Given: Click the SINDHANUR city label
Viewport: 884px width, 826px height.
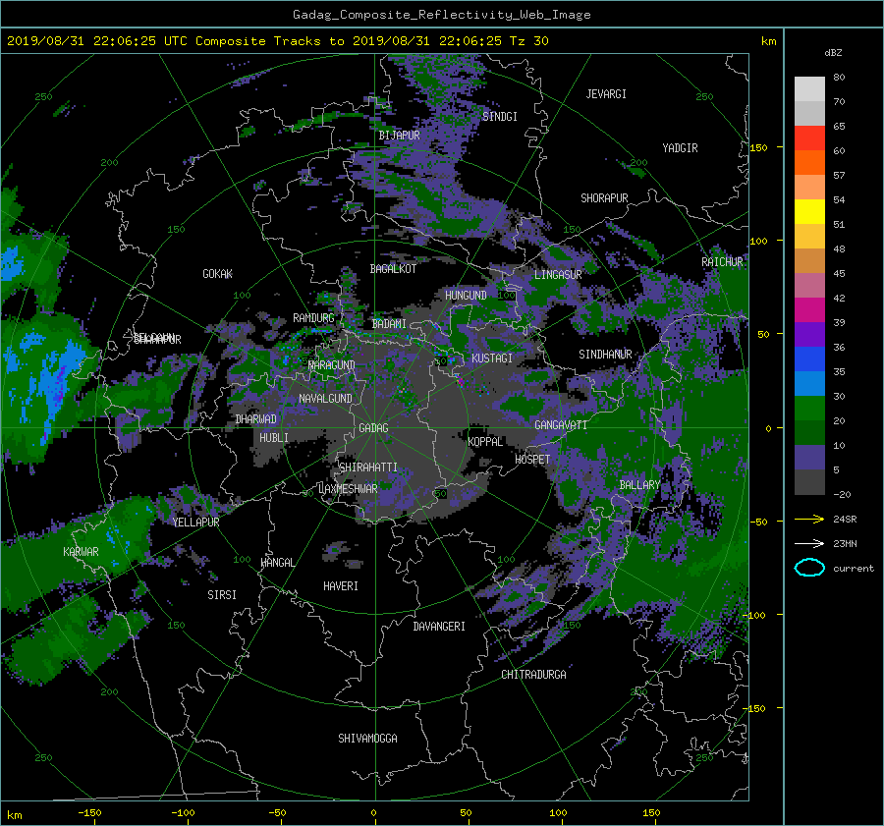Looking at the screenshot, I should [605, 355].
